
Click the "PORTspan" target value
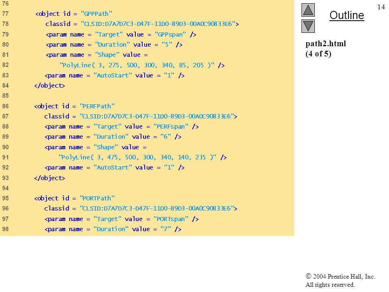tap(171, 219)
